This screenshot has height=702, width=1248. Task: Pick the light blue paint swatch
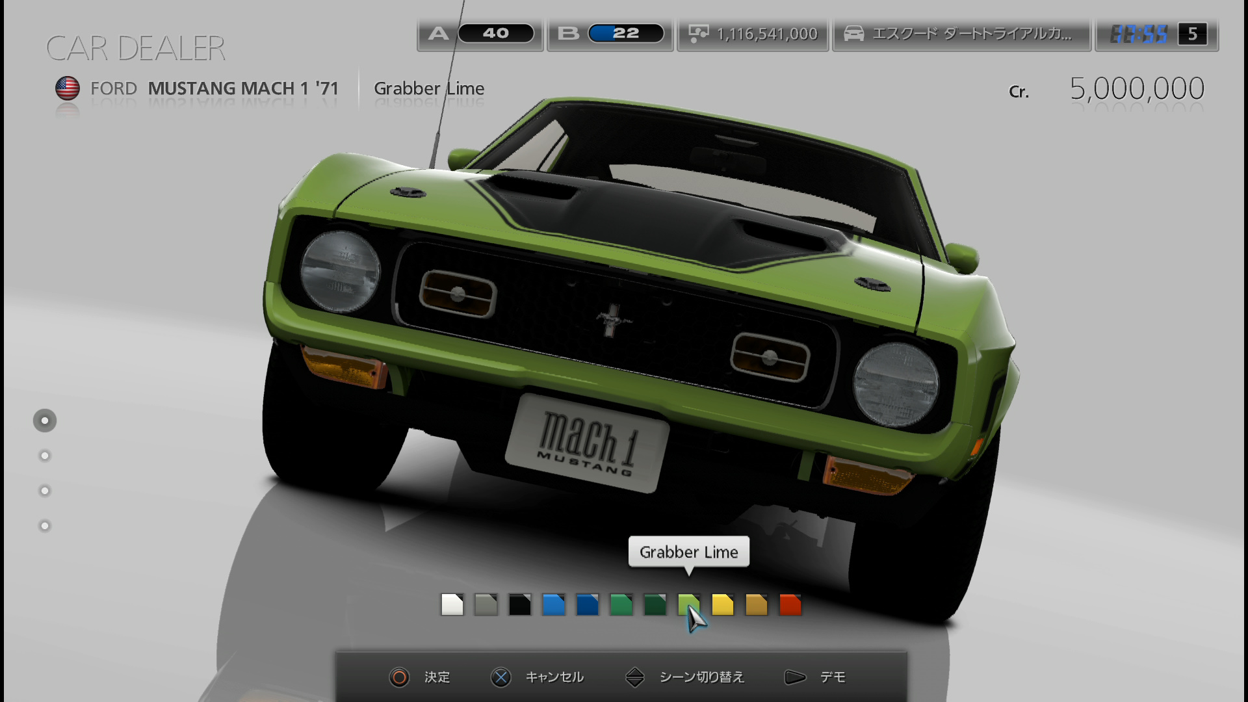point(554,604)
